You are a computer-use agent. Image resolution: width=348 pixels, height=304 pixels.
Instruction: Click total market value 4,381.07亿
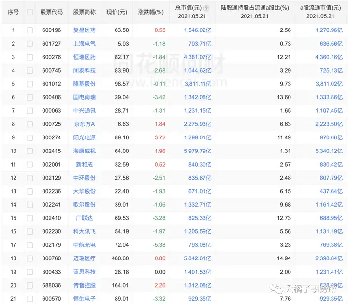198,57
